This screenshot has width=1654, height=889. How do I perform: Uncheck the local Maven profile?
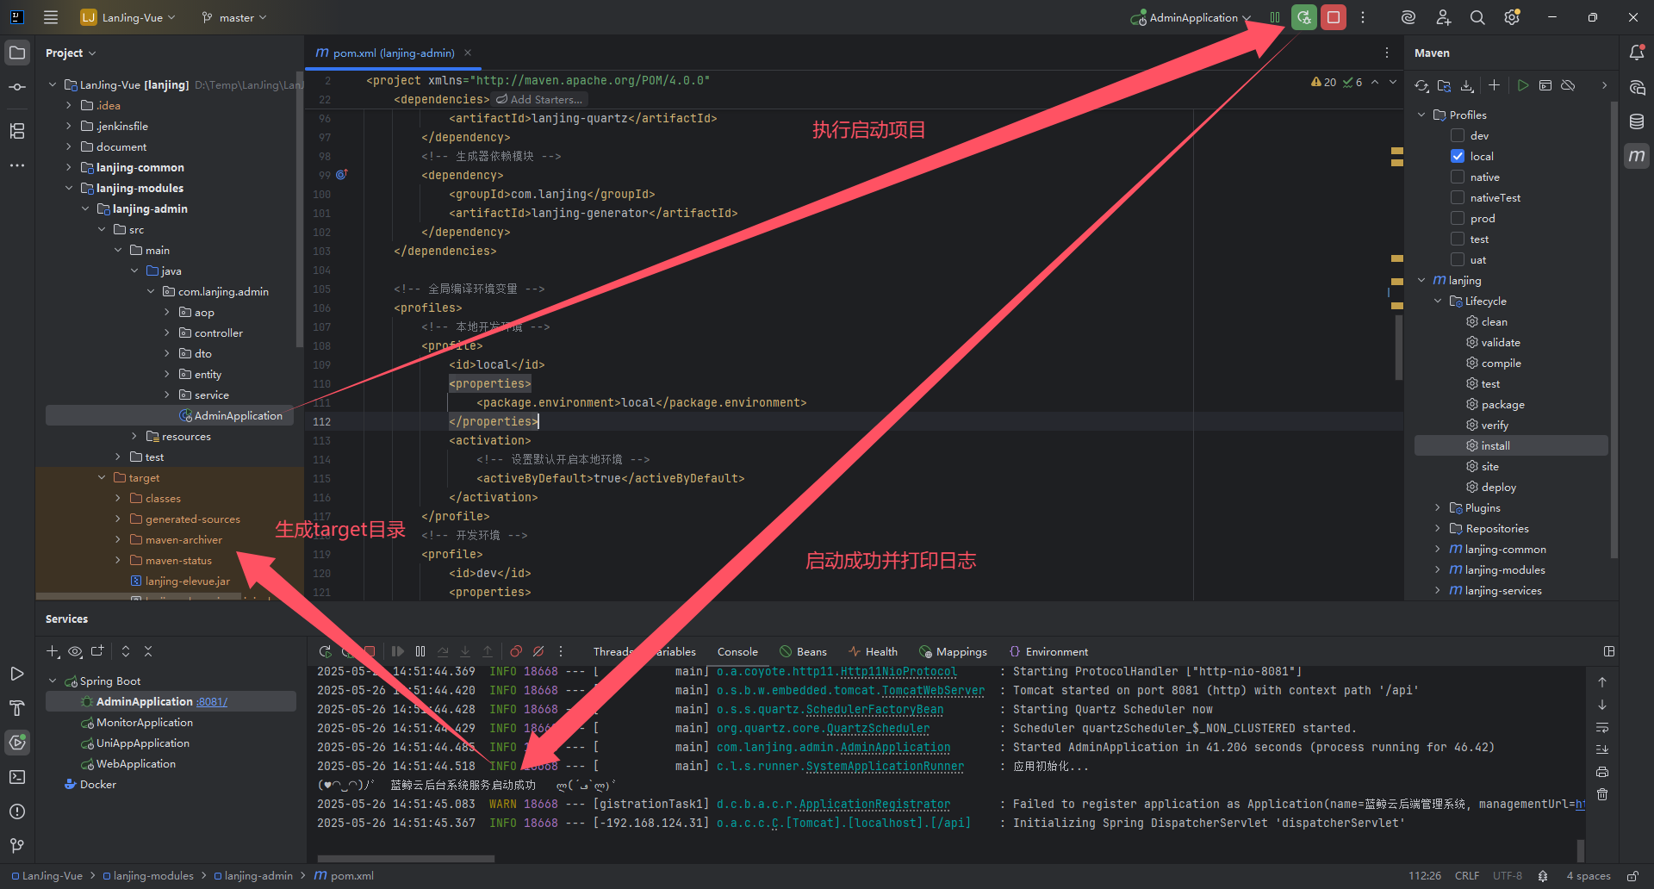[x=1458, y=156]
